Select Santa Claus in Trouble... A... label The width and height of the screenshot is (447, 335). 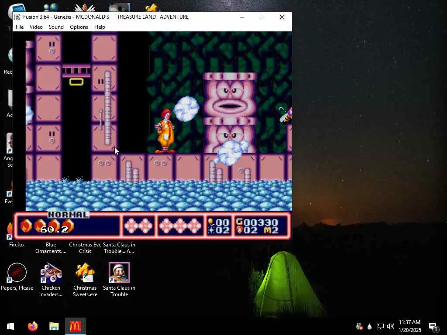tap(119, 248)
